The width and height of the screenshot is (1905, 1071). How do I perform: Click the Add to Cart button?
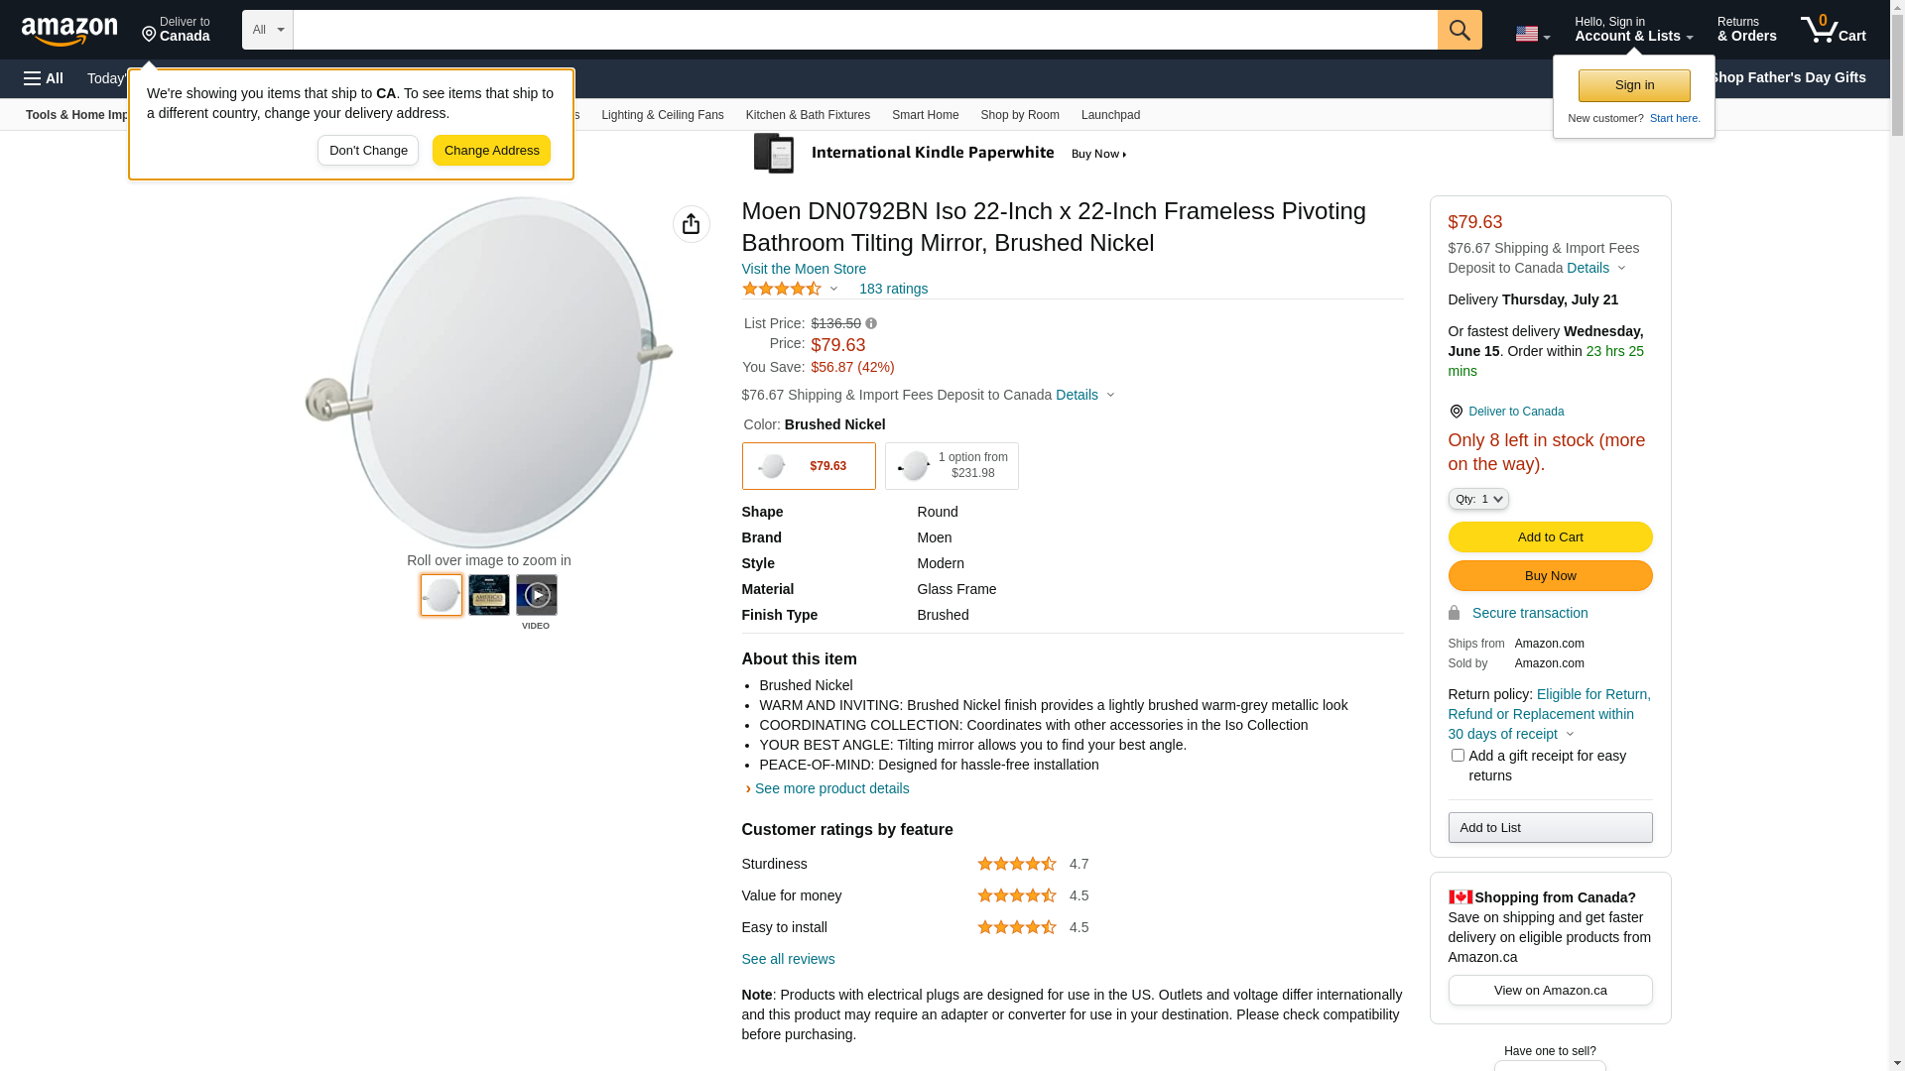pyautogui.click(x=1549, y=537)
